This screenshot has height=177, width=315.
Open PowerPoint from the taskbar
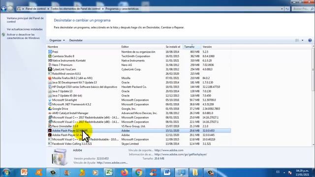[24, 173]
